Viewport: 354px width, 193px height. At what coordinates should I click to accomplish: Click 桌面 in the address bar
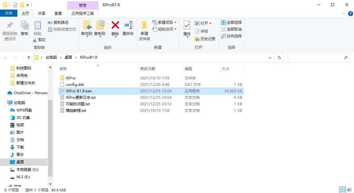pyautogui.click(x=68, y=57)
